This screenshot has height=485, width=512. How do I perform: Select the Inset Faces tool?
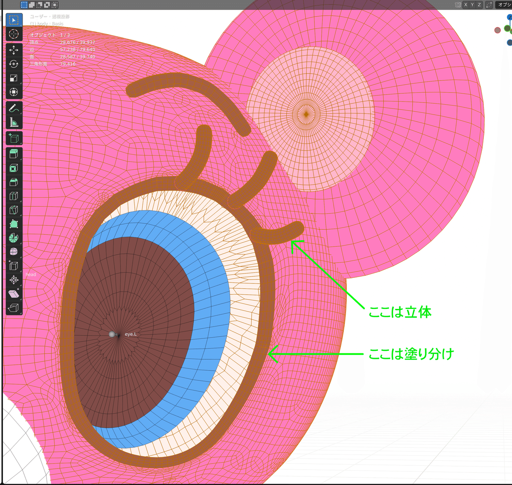point(14,168)
